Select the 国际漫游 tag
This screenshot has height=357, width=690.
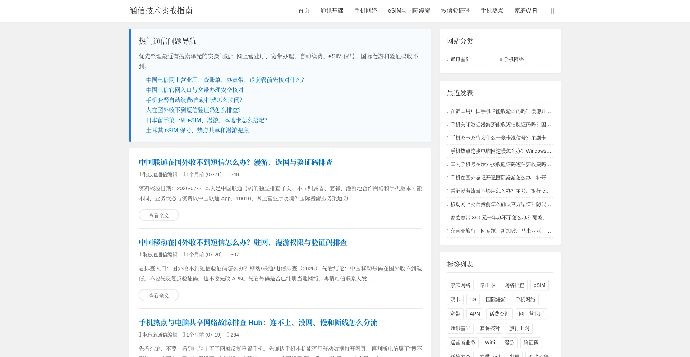pyautogui.click(x=496, y=299)
